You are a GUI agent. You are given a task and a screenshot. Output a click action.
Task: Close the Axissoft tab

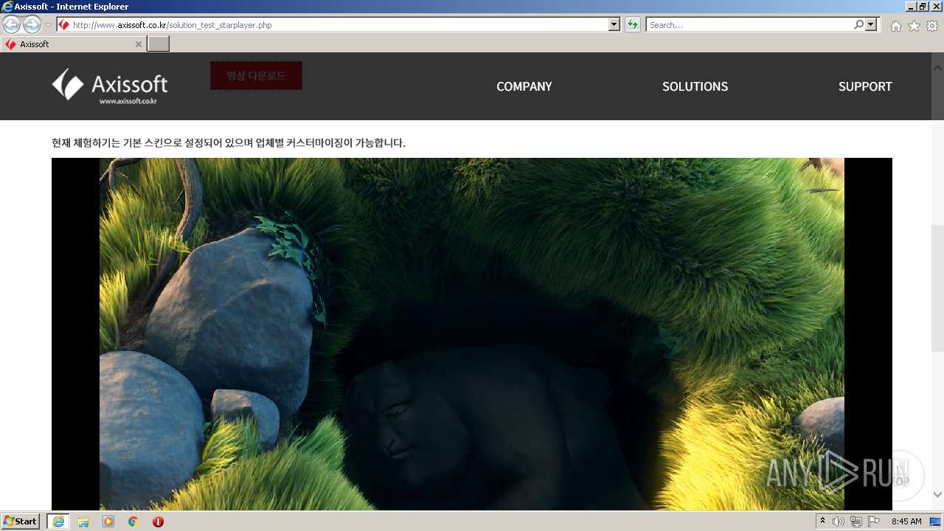pyautogui.click(x=138, y=44)
